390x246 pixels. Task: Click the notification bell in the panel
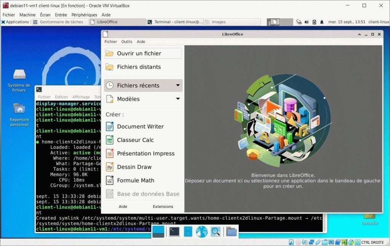point(321,22)
